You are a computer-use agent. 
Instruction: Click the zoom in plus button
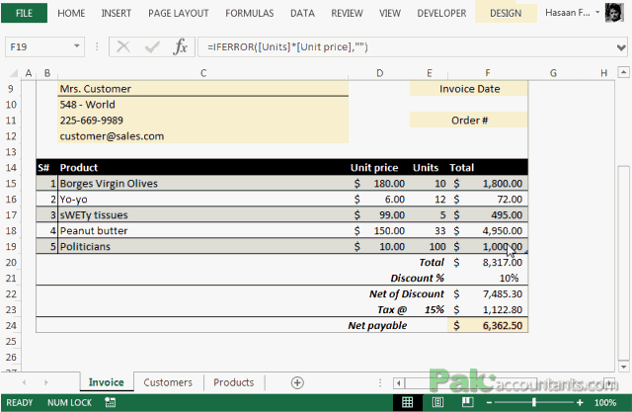coord(580,402)
